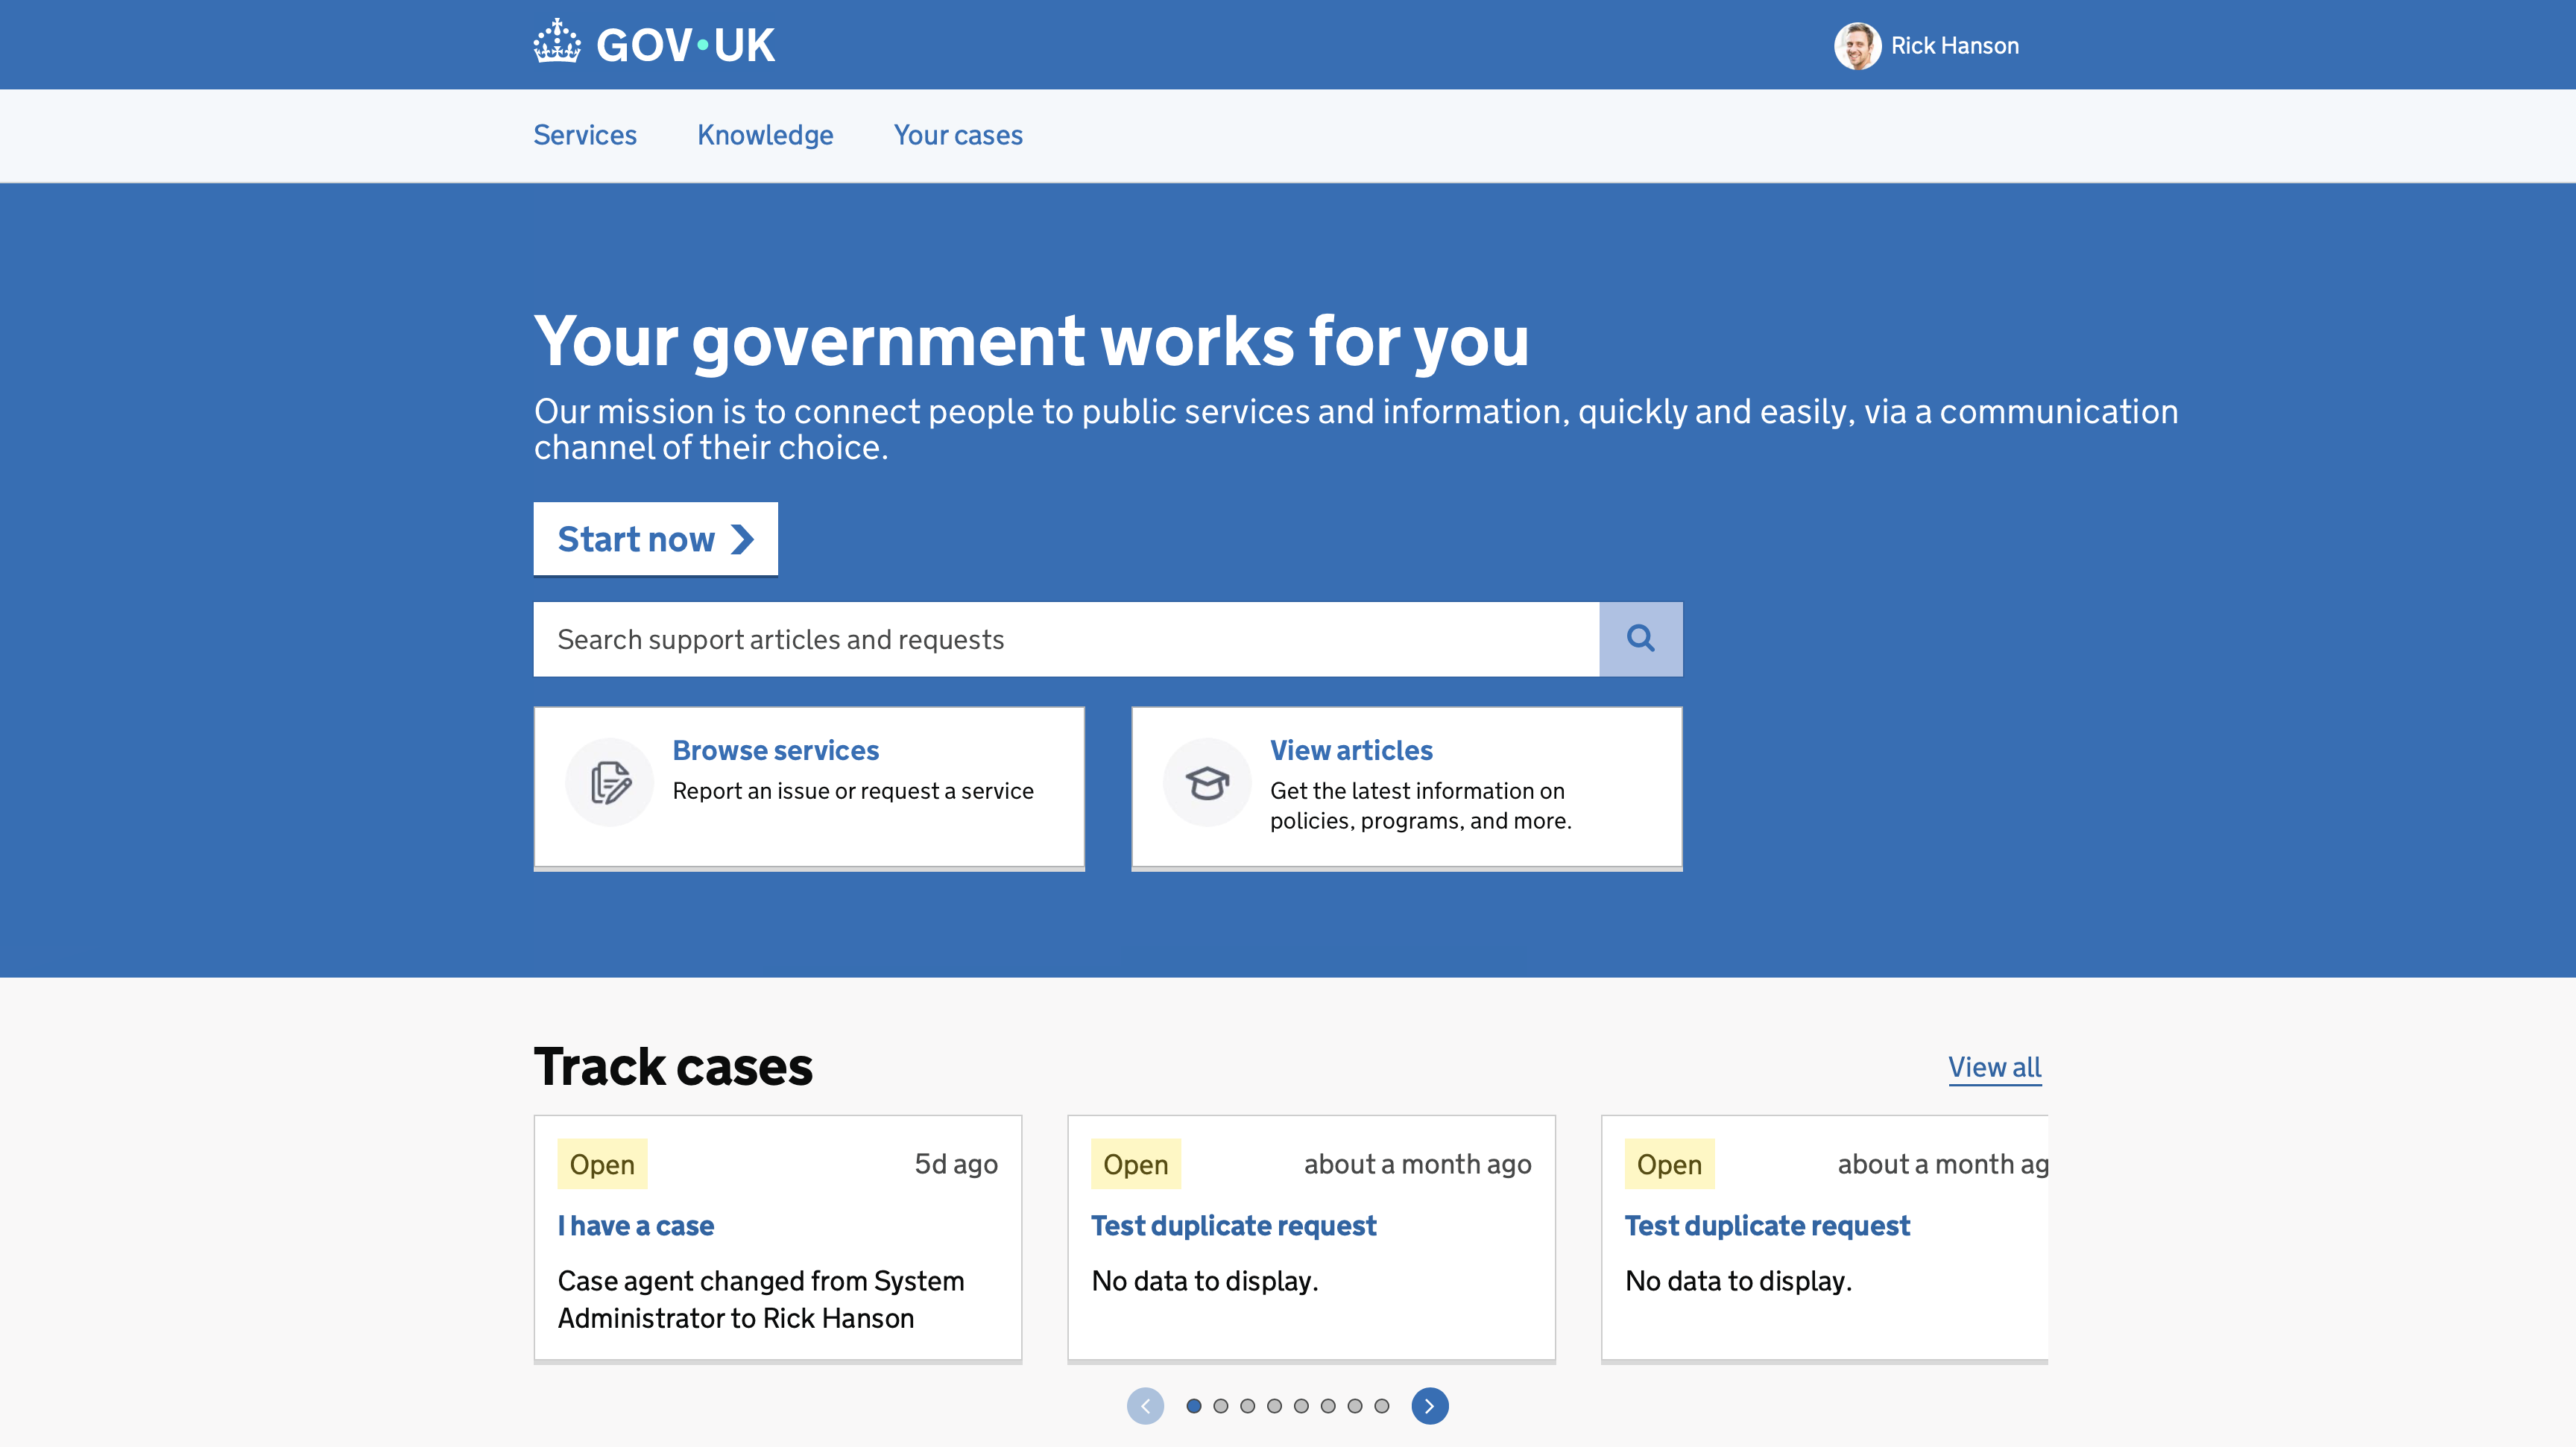
Task: Click Open status badge in second card
Action: (x=1136, y=1164)
